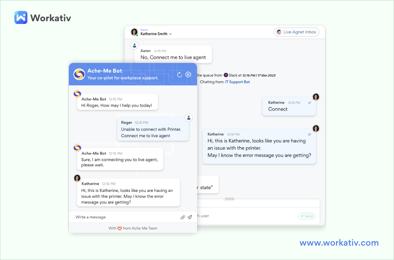Click bot avatar beside 'Hi Roger' message
Viewport: 394px width, 260px height.
[x=77, y=94]
